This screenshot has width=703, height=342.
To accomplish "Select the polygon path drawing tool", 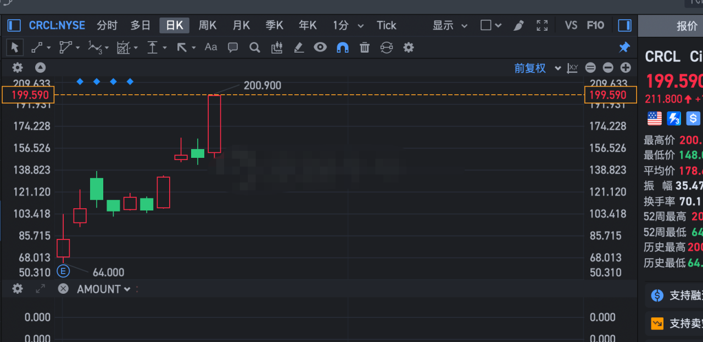I will pos(66,48).
